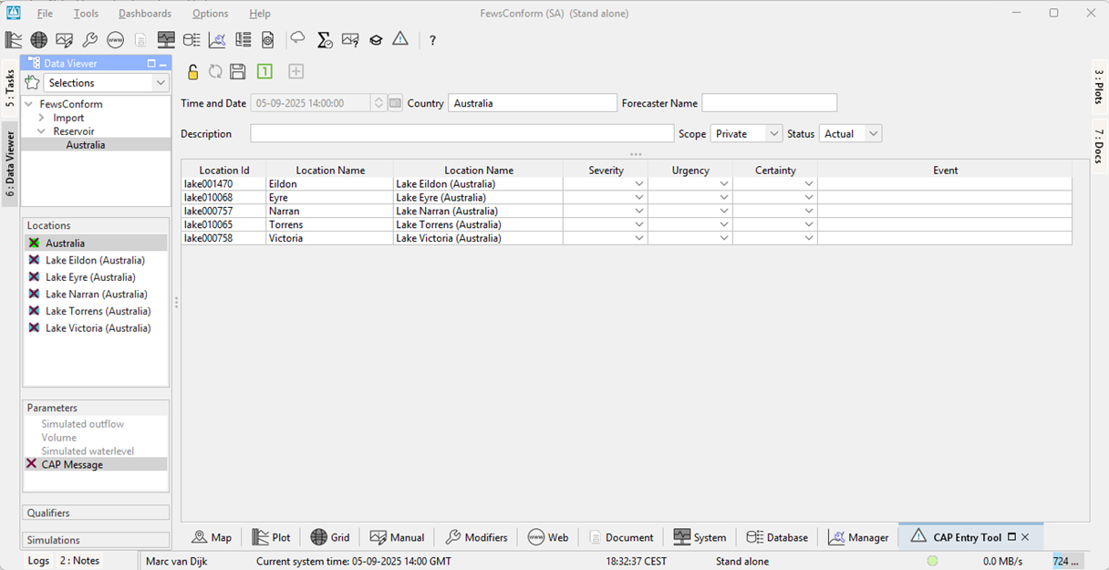Click the database viewer toolbar icon
This screenshot has width=1109, height=570.
(192, 40)
